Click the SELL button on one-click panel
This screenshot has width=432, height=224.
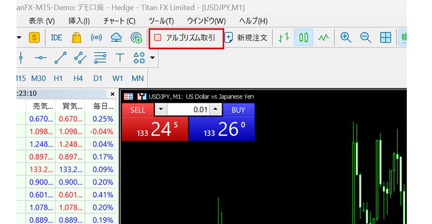click(137, 110)
